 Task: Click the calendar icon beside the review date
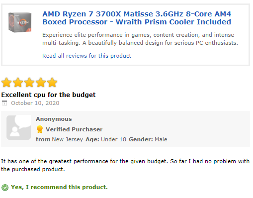4,103
